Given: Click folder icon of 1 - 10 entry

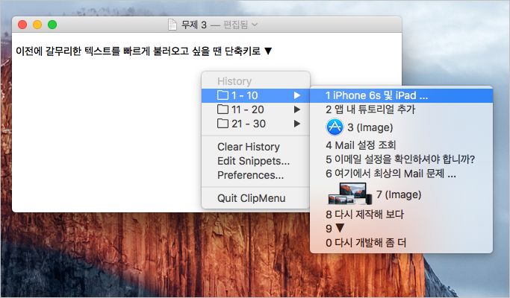Looking at the screenshot, I should tap(223, 95).
